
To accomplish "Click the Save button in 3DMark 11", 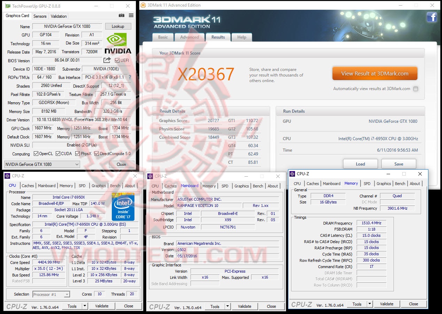I will [x=399, y=164].
